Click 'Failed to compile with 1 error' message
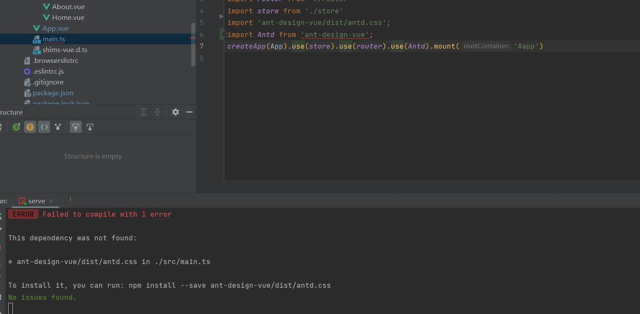The image size is (640, 314). 107,214
